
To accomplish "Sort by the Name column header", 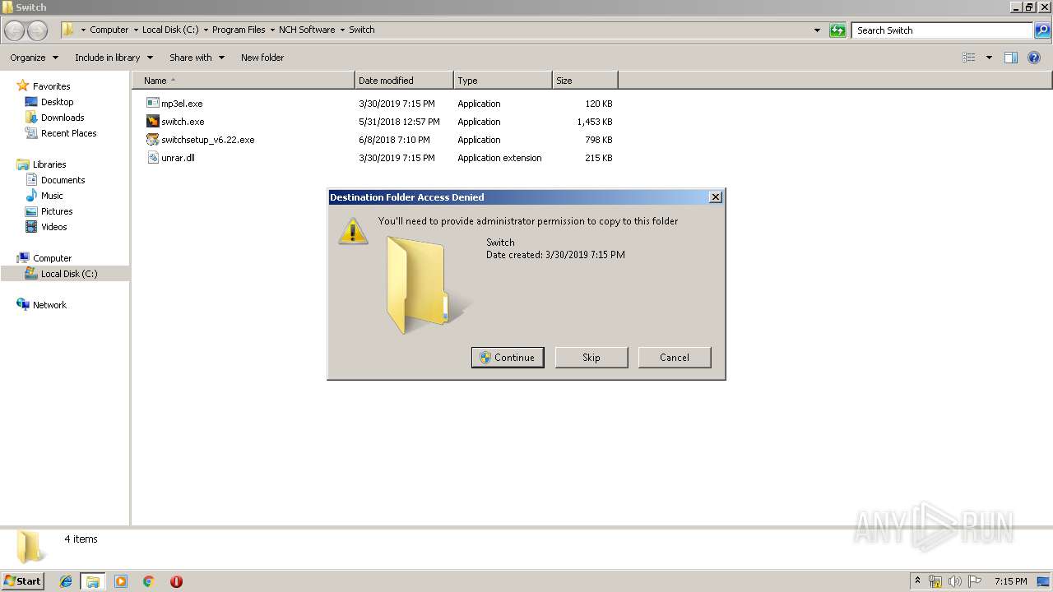I will point(243,81).
